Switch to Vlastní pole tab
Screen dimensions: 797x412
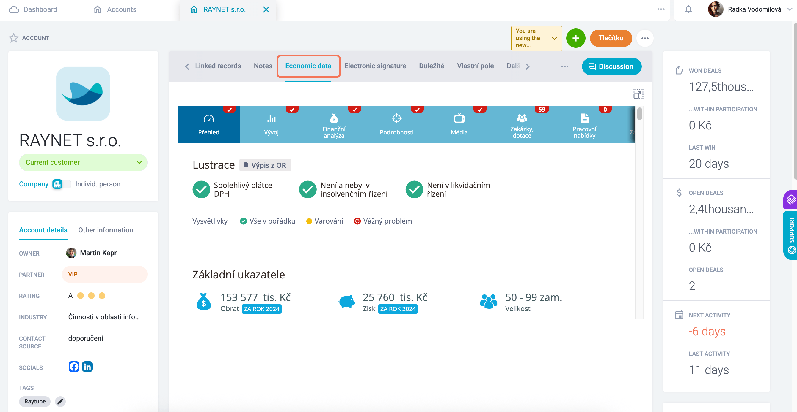click(475, 66)
